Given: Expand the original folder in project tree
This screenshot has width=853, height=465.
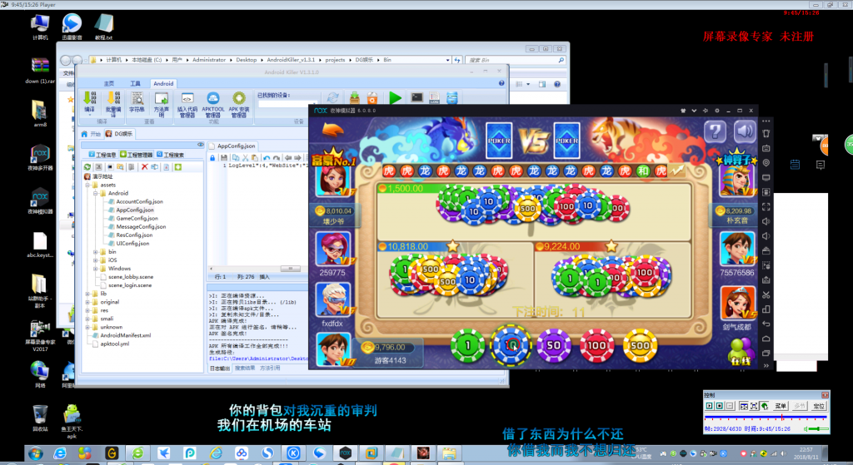Looking at the screenshot, I should [87, 302].
